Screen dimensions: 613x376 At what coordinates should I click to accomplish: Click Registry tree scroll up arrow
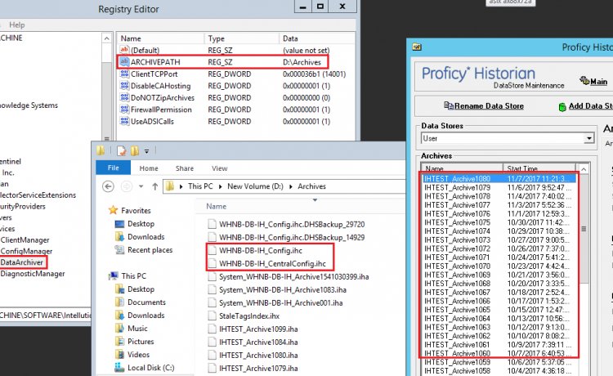[106, 38]
